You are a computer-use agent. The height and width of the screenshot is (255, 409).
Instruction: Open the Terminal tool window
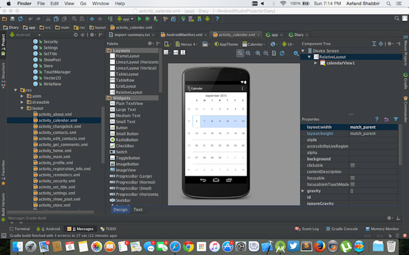20,229
